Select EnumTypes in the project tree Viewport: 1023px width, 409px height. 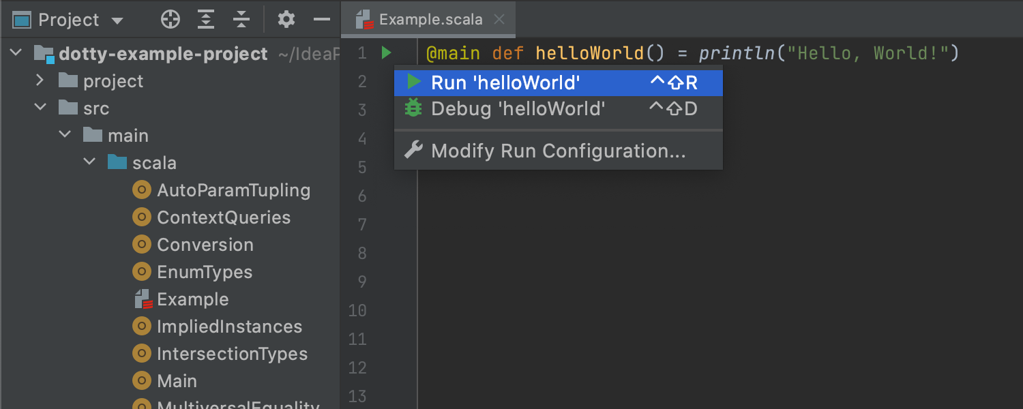(205, 272)
